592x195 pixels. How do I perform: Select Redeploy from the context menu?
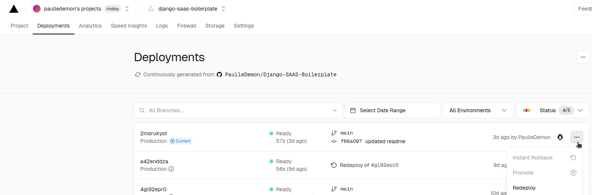[524, 188]
